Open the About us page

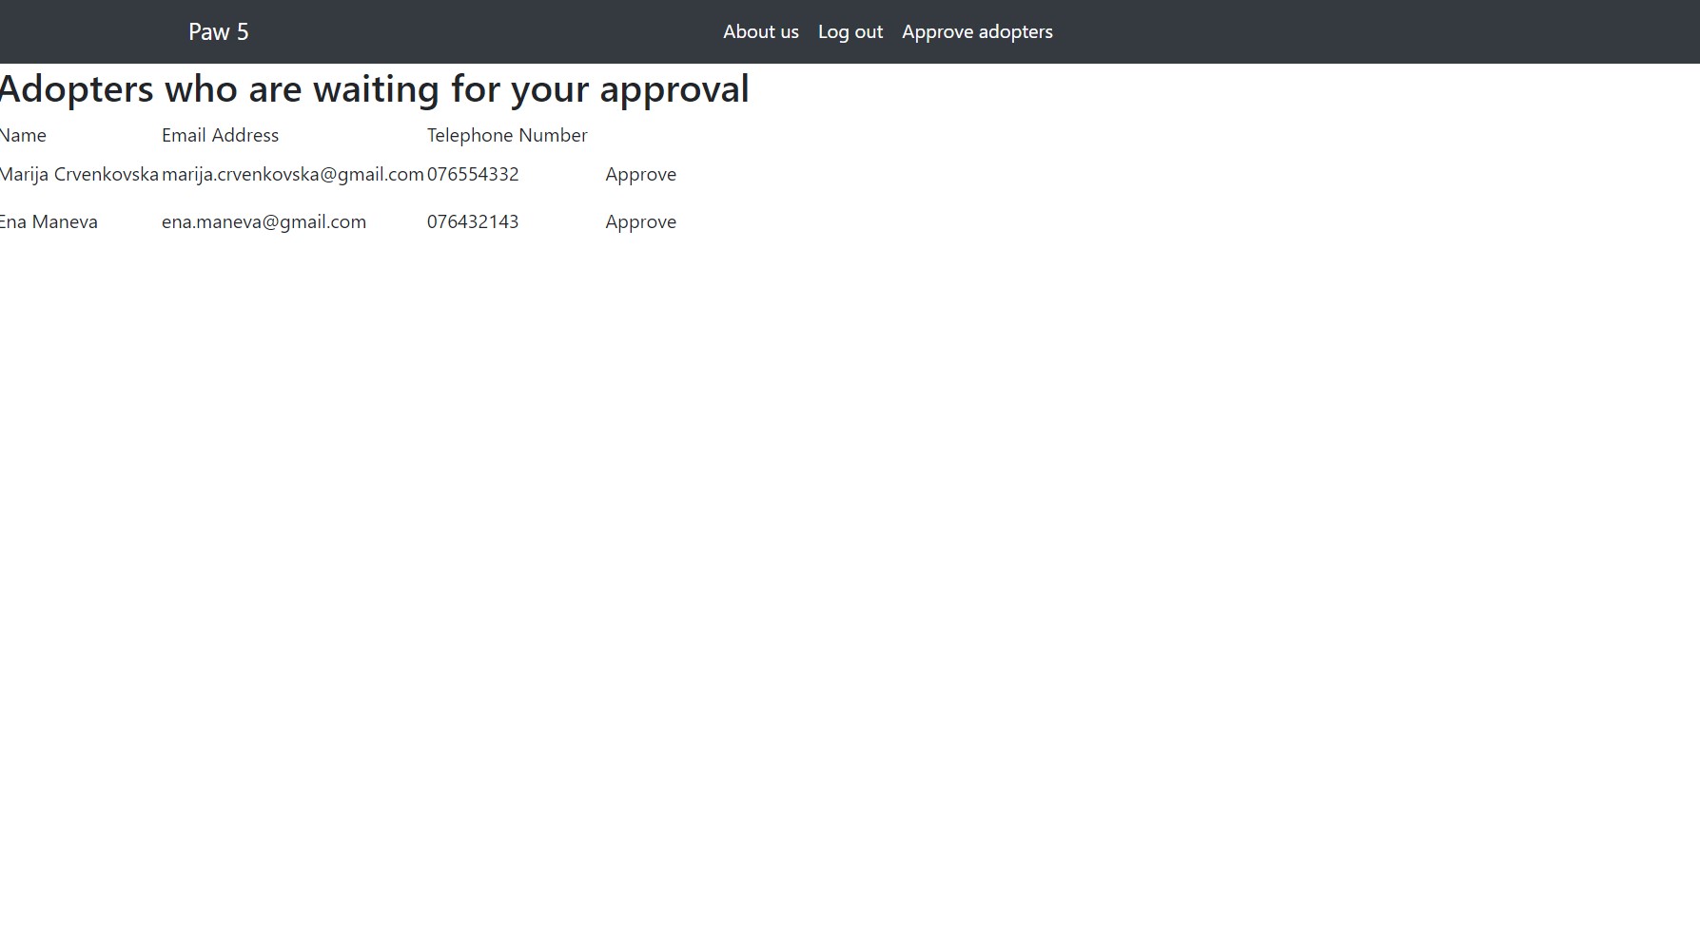tap(760, 31)
